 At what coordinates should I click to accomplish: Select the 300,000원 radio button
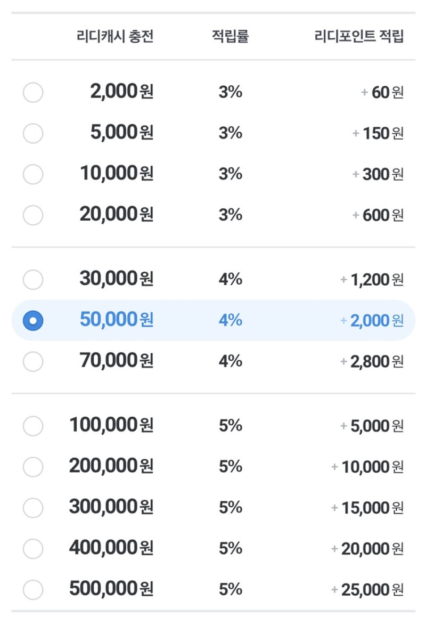coord(33,508)
